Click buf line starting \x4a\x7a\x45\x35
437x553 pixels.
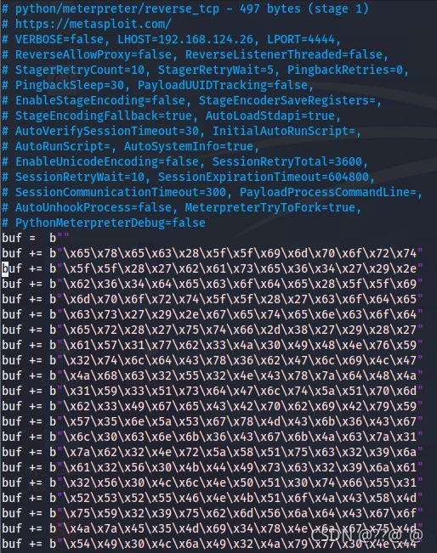[x=213, y=528]
